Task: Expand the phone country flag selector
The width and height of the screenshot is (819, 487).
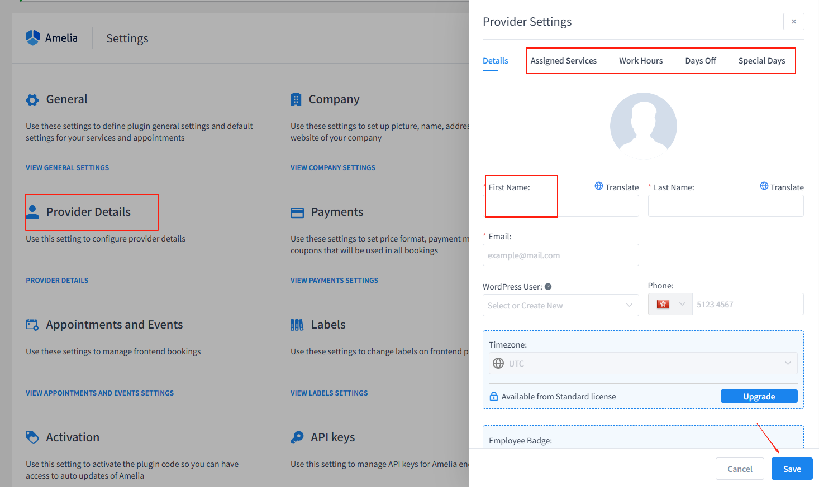Action: pos(670,305)
